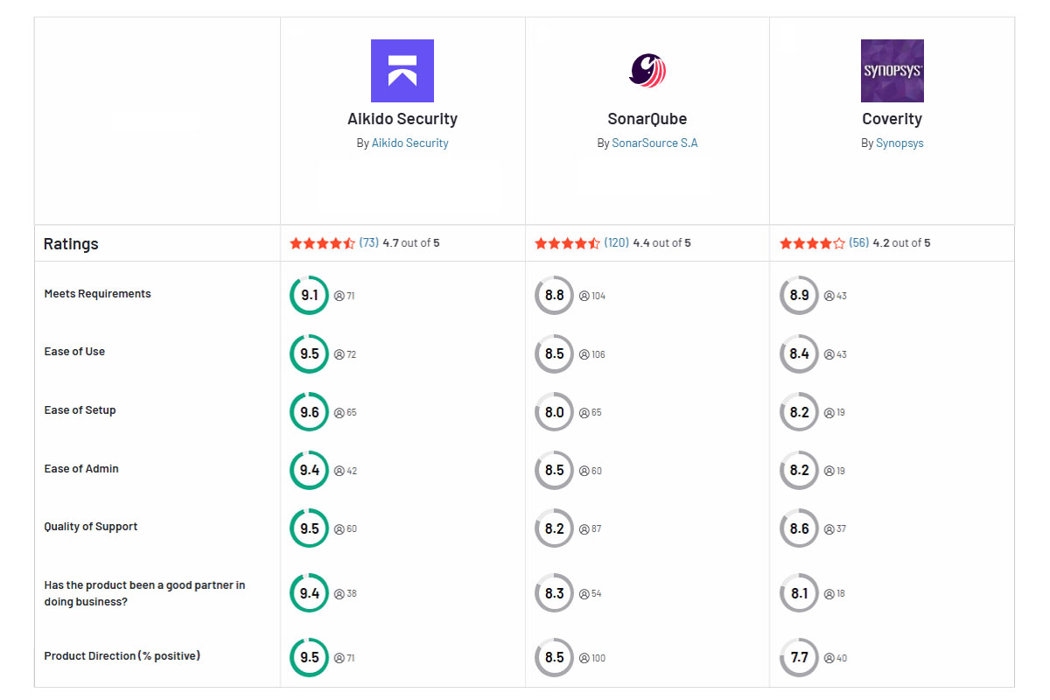Click Aikido's 9.5 Product Direction score ring
This screenshot has width=1050, height=700.
[310, 658]
